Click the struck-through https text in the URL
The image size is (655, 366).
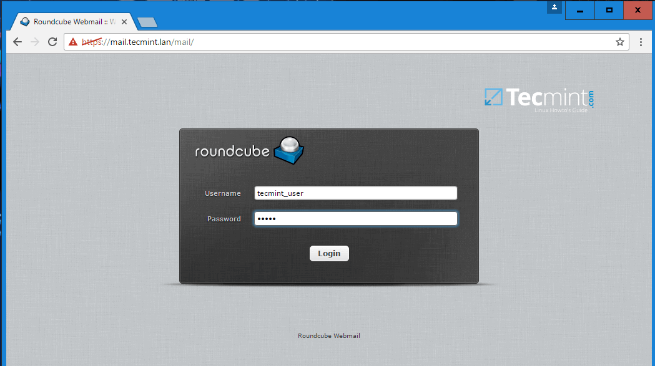[92, 42]
